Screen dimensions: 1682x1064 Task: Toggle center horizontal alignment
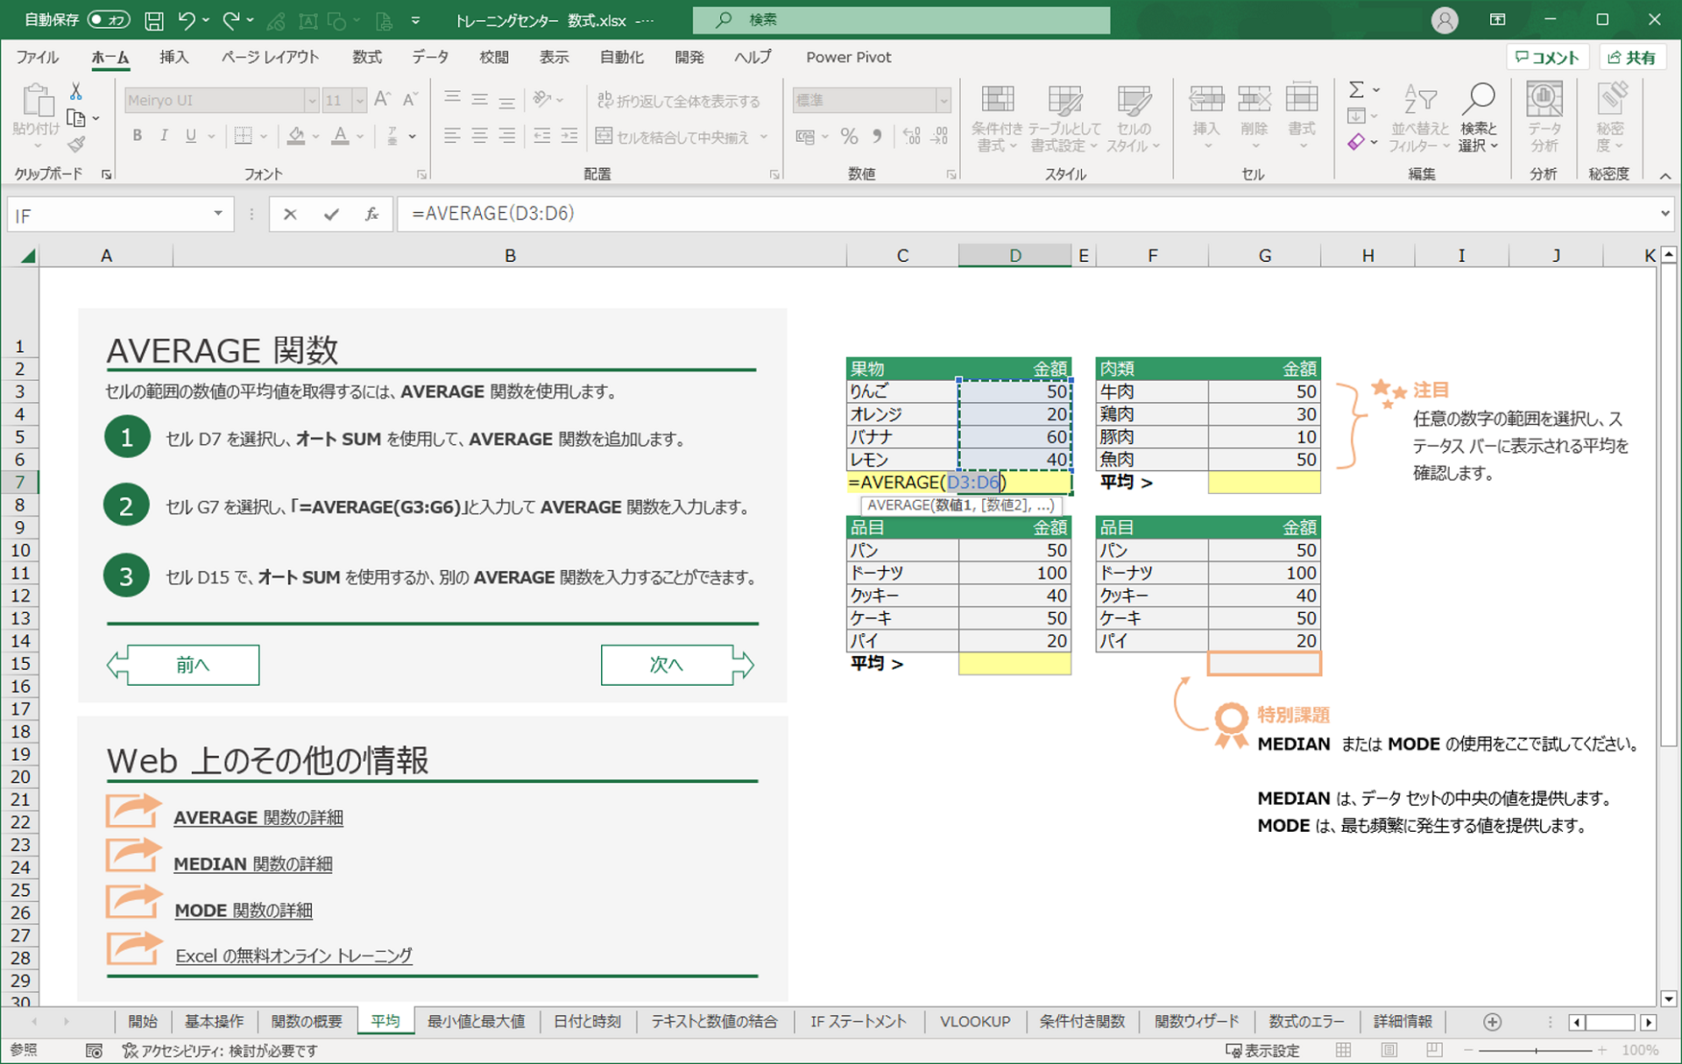(479, 137)
